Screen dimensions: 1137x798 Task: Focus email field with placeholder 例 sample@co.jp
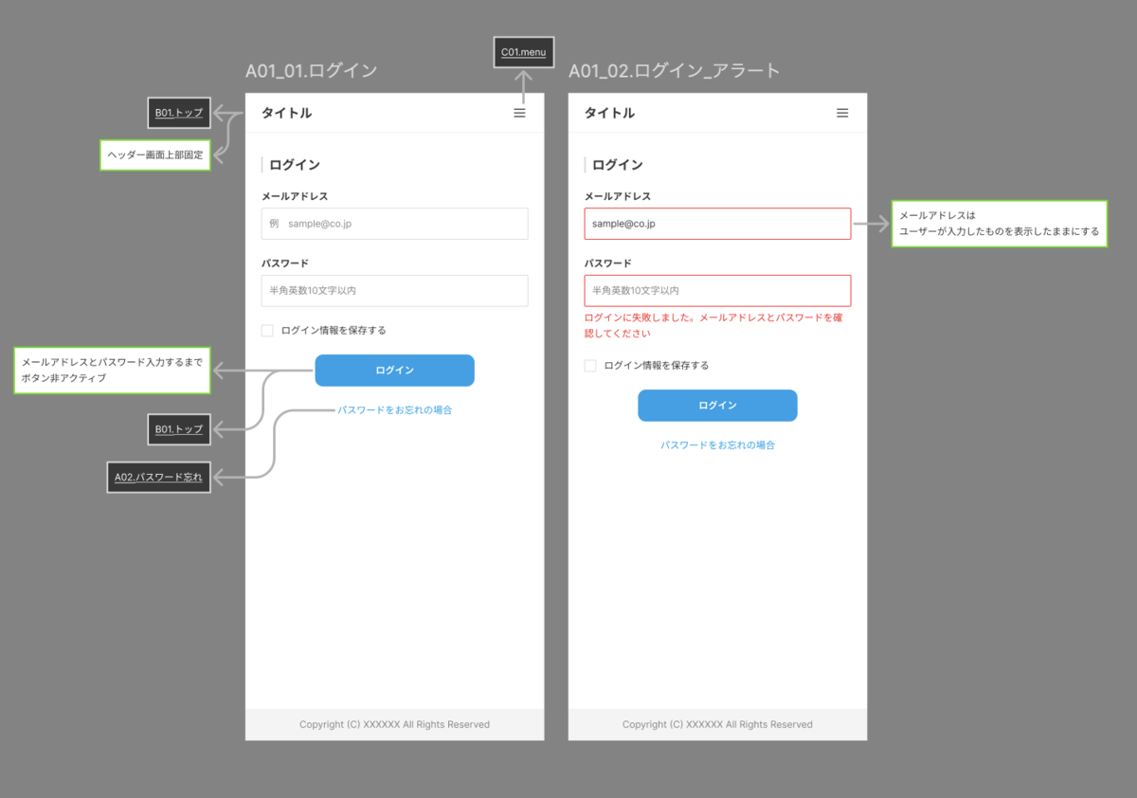pyautogui.click(x=394, y=224)
